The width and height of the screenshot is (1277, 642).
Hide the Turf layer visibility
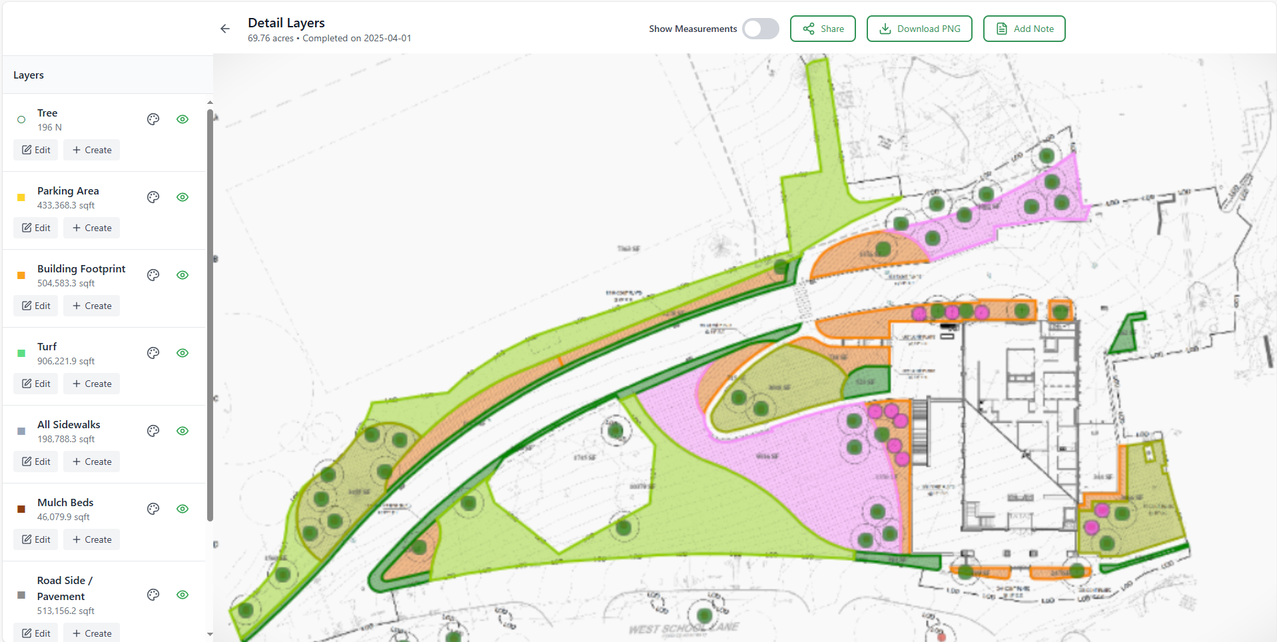click(183, 353)
